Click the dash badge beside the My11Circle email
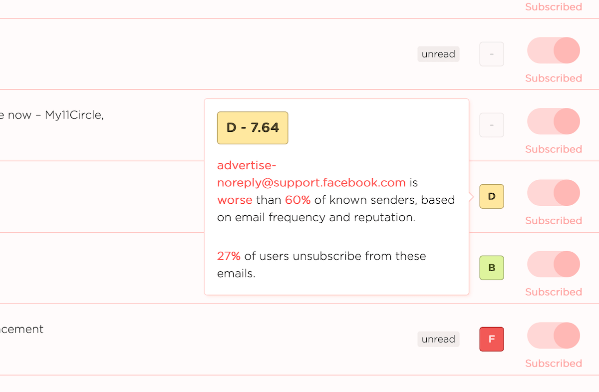 click(x=491, y=125)
